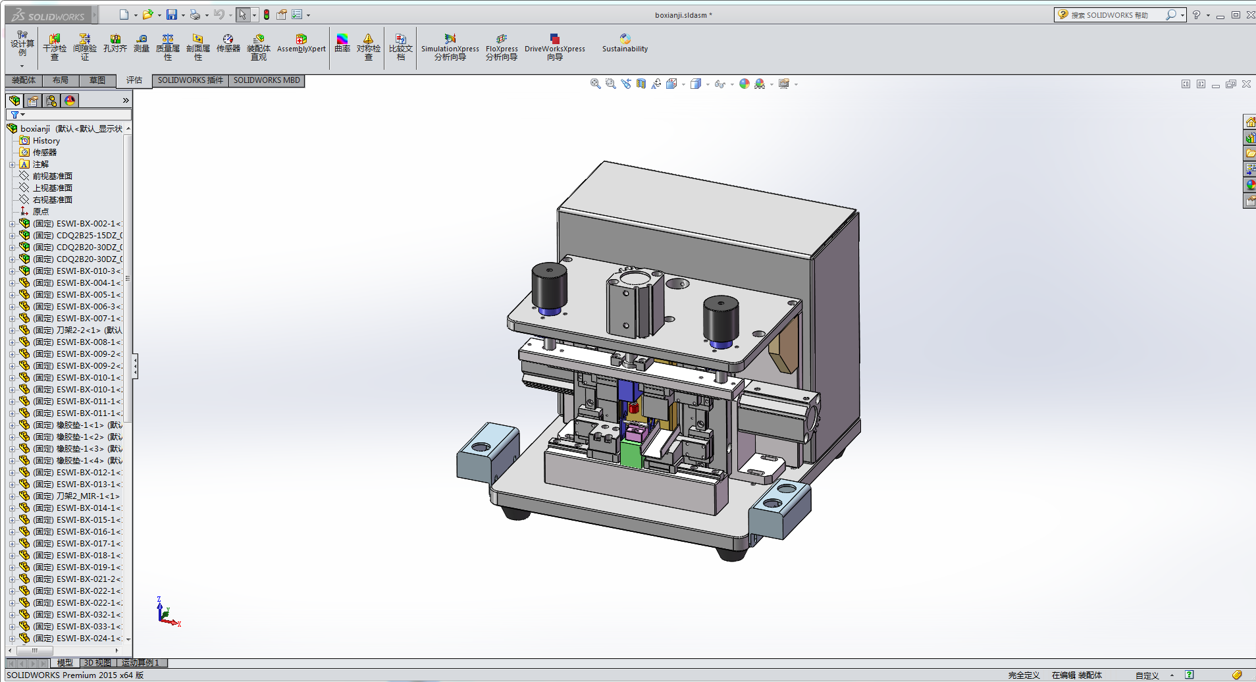Screen dimensions: 1256x682
Task: Toggle the hide/show items glasses icon
Action: pos(720,84)
